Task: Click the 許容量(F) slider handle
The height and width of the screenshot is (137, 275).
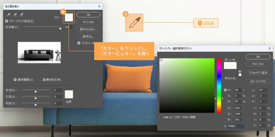Action: pos(60,28)
